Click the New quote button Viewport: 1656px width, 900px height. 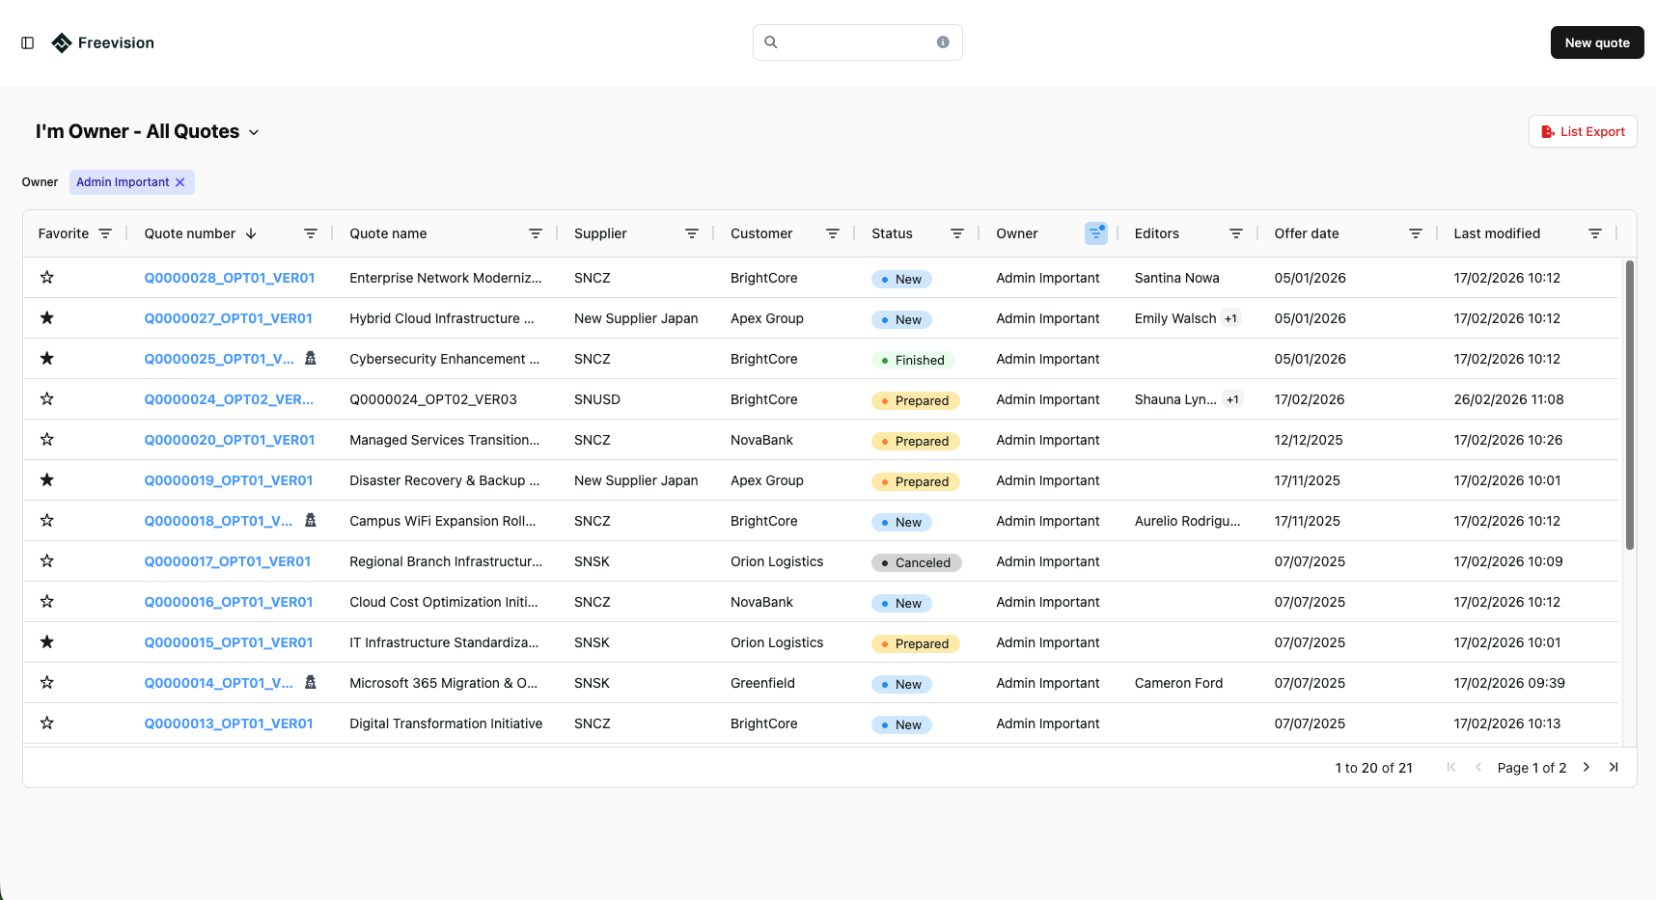[1596, 42]
